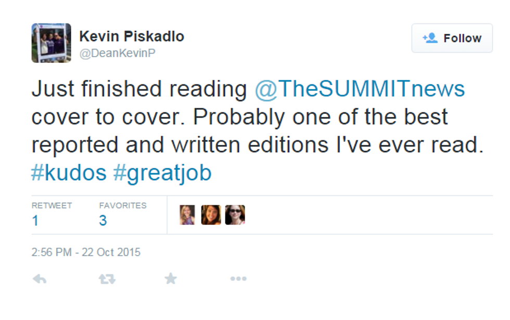Open the more options ellipsis menu
The width and height of the screenshot is (510, 320).
tap(238, 279)
